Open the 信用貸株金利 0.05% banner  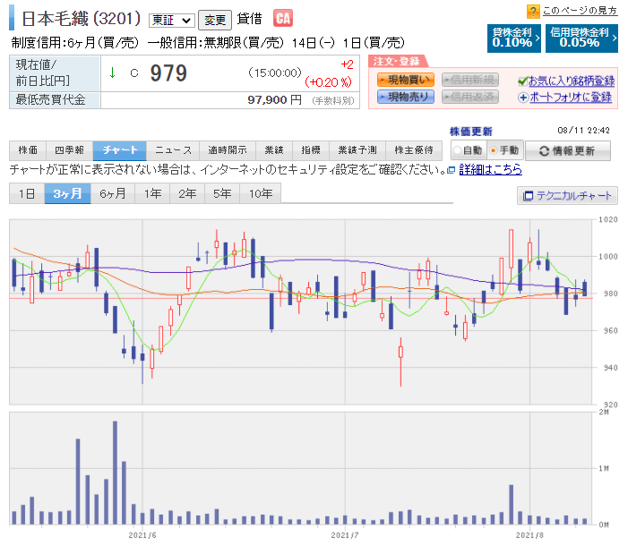click(581, 38)
